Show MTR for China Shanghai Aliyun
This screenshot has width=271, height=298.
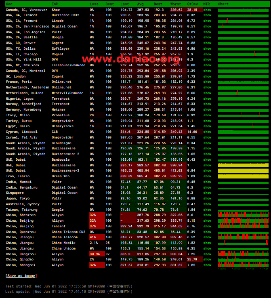(x=207, y=265)
